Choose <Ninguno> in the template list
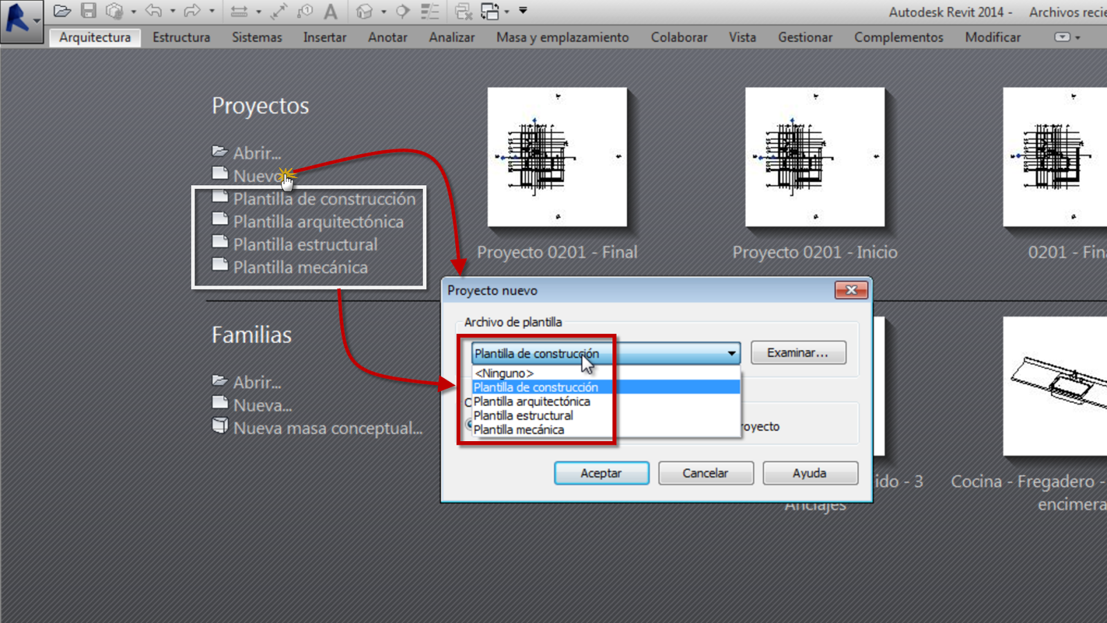 605,373
